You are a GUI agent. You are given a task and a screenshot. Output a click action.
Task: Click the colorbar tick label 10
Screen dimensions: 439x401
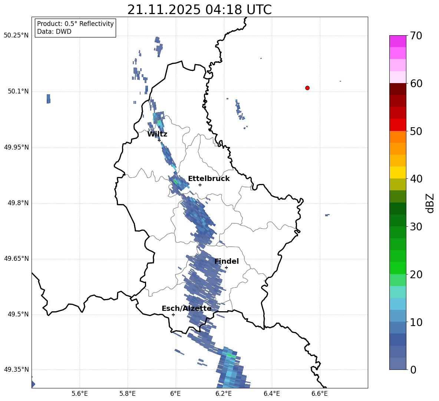pyautogui.click(x=416, y=322)
